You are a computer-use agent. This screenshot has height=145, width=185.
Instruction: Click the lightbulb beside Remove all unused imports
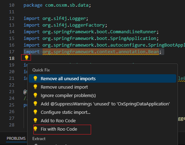[x=35, y=78]
